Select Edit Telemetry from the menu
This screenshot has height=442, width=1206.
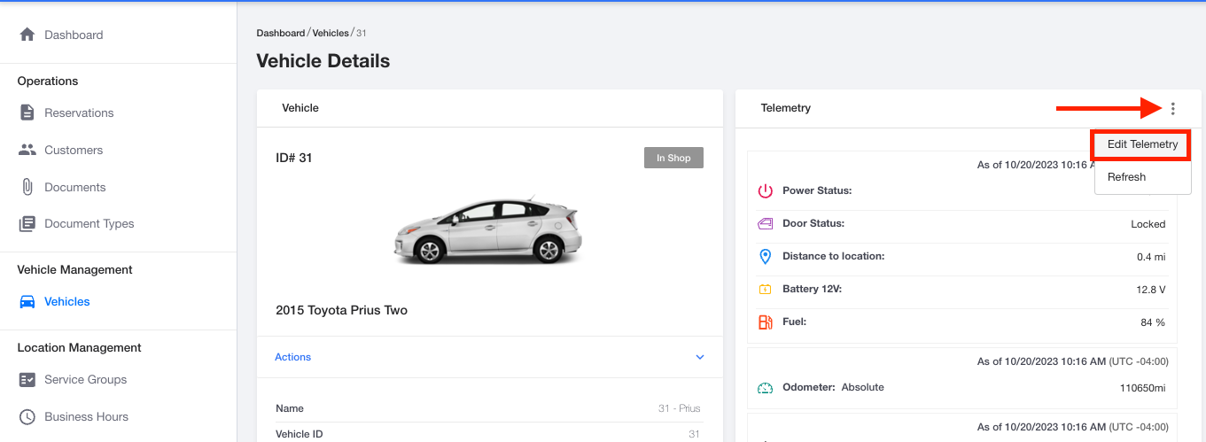(1142, 144)
